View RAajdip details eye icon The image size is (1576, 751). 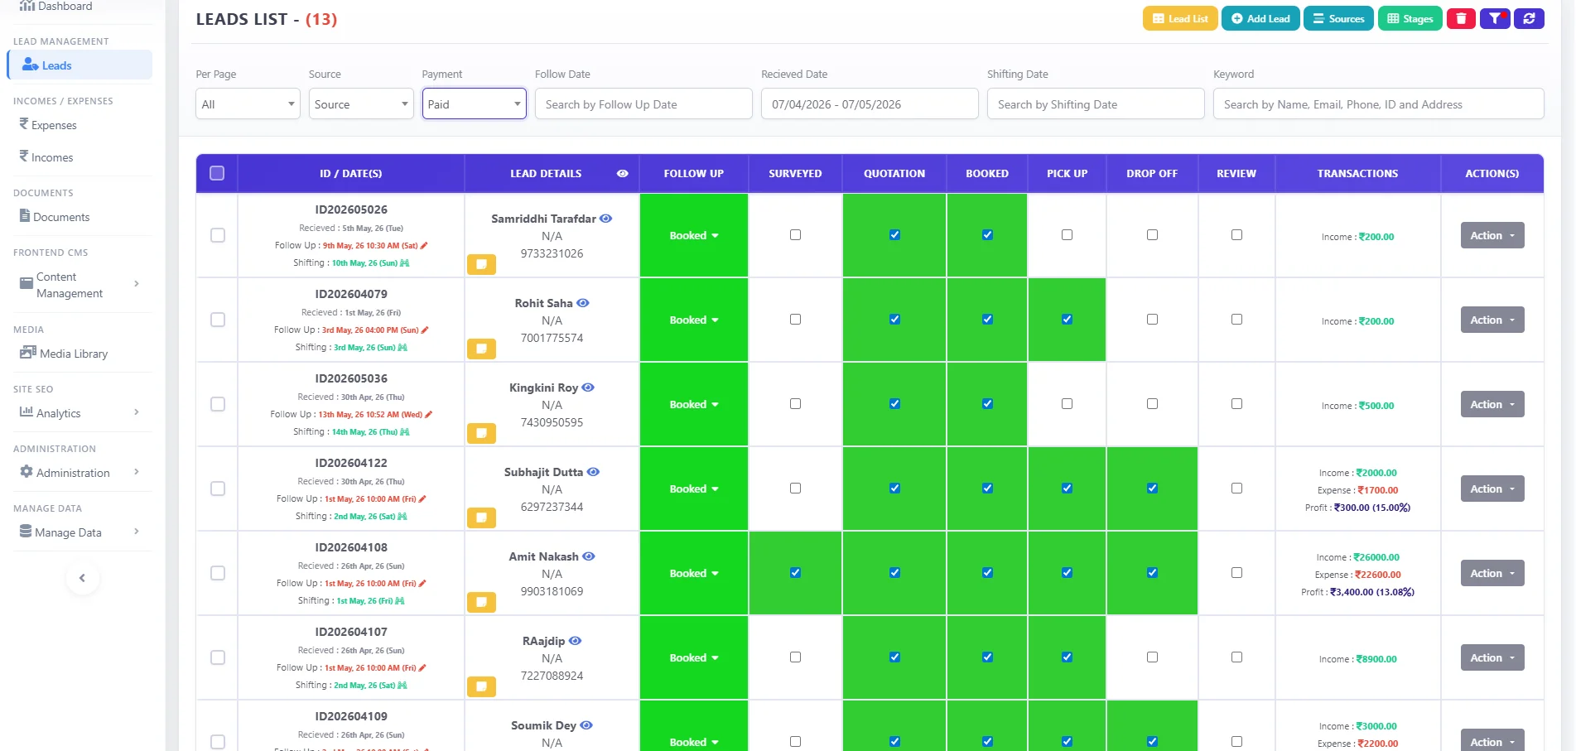pyautogui.click(x=575, y=641)
